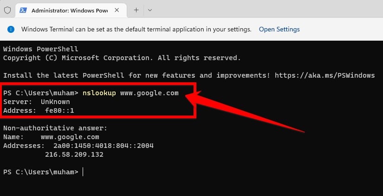
Task: Expand the new tab profile dropdown
Action: [150, 10]
